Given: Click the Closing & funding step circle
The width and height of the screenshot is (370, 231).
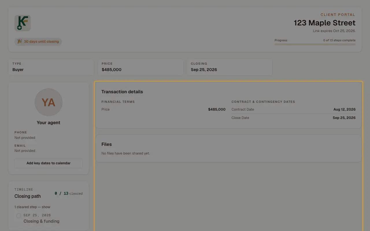Looking at the screenshot, I should (18, 216).
